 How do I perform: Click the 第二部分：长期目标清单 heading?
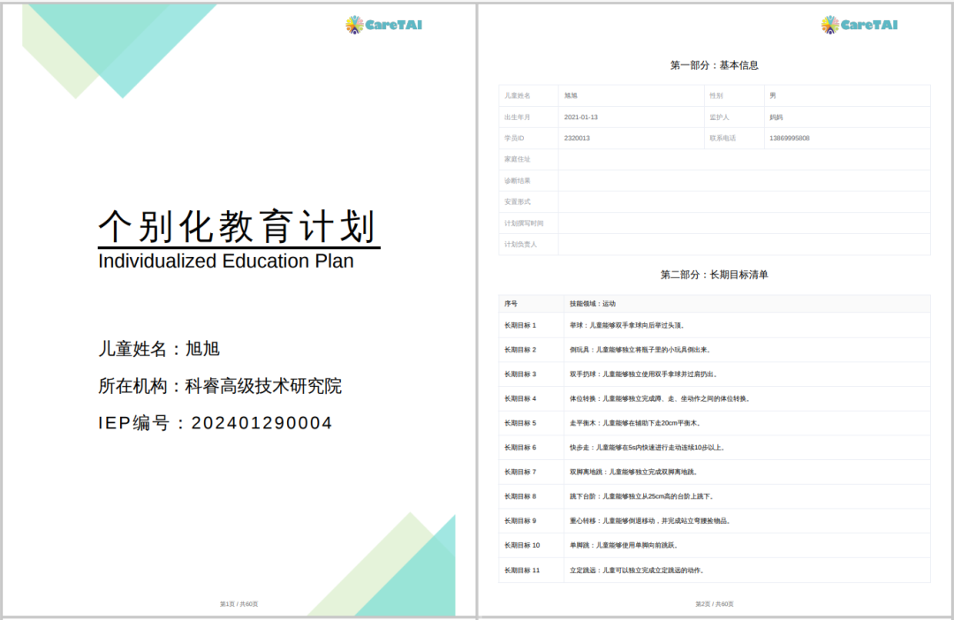coord(715,275)
